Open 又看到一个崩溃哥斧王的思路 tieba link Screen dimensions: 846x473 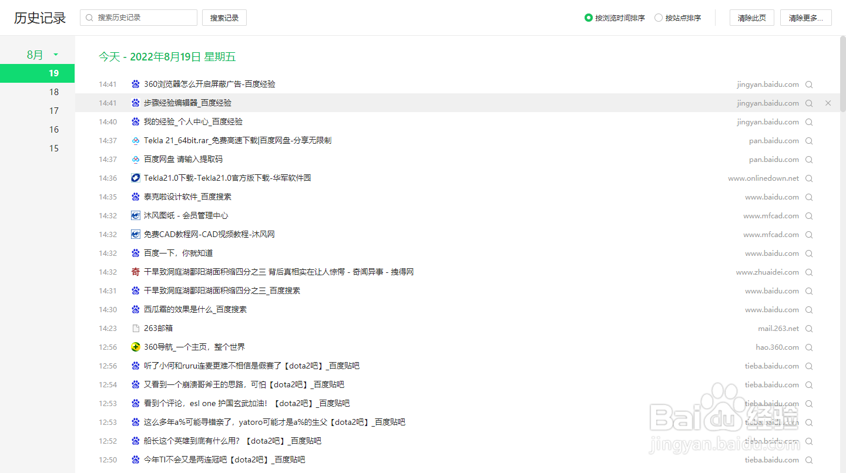(x=244, y=384)
